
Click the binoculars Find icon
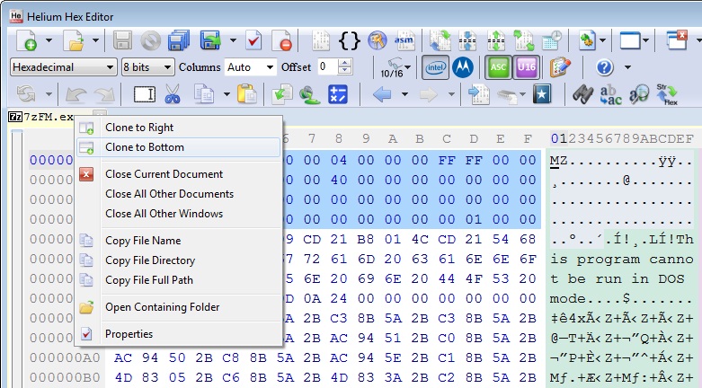(x=583, y=94)
